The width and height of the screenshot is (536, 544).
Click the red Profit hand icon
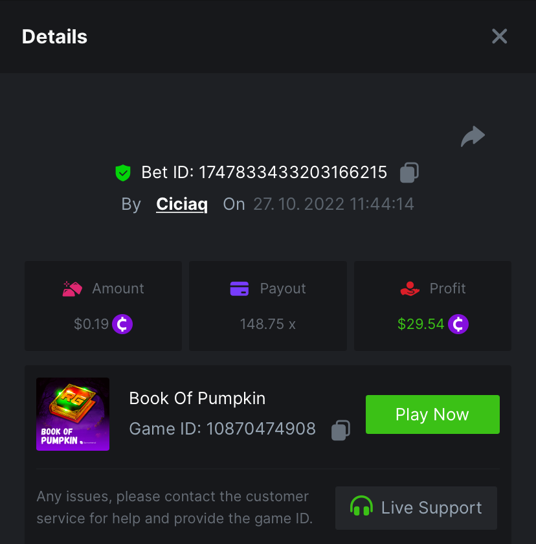pyautogui.click(x=410, y=289)
